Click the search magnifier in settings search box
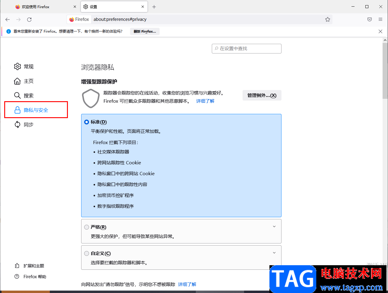The height and width of the screenshot is (293, 388). 216,49
